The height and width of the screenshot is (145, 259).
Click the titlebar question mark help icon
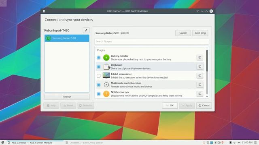point(197,11)
